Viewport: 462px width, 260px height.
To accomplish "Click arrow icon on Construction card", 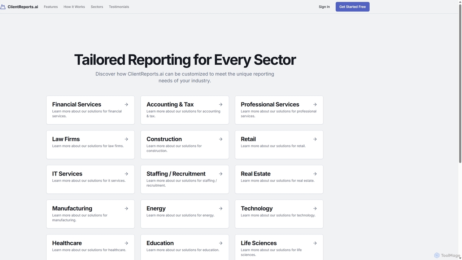I will [221, 139].
